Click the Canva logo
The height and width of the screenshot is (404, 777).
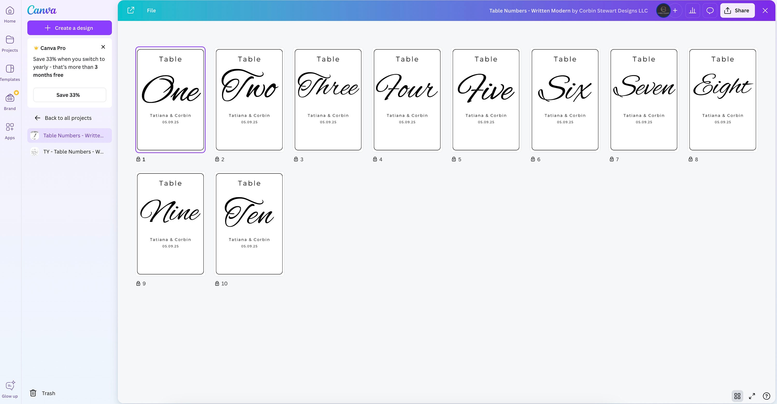click(42, 10)
